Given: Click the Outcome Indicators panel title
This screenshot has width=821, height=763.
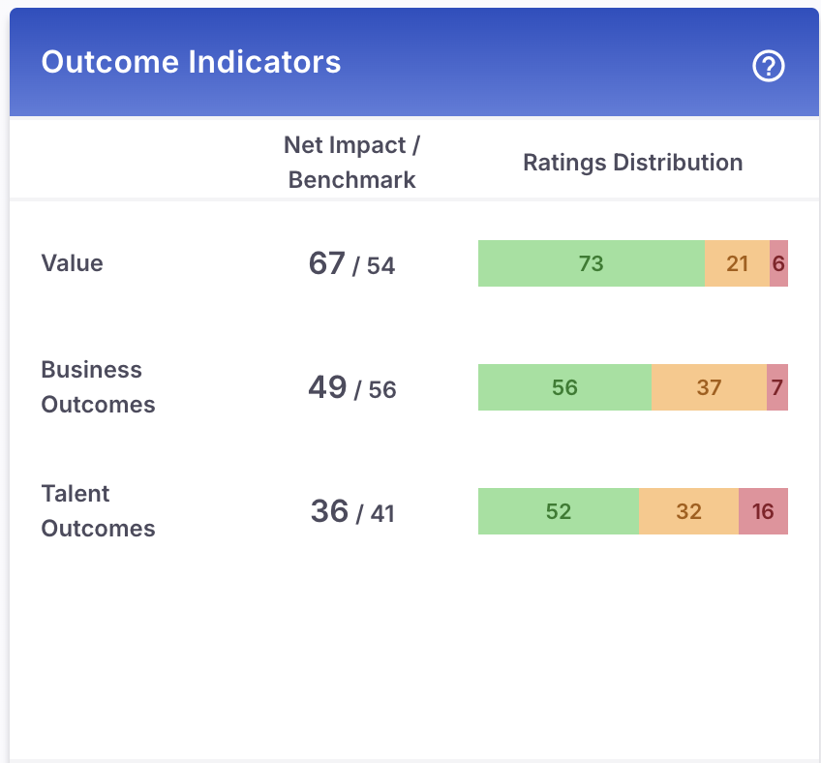Looking at the screenshot, I should (191, 62).
